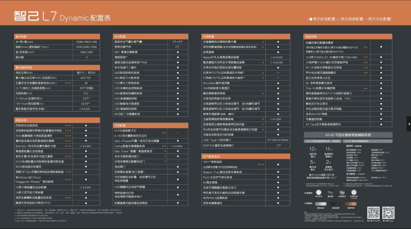Image resolution: width=411 pixels, height=229 pixels.
Task: Click the AGS隐藏式主动进气格栅 row label
Action: click(x=130, y=187)
